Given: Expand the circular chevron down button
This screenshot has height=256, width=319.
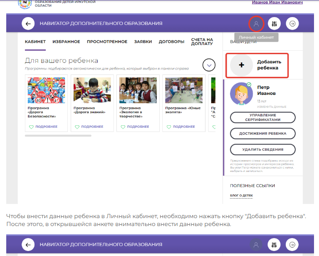Looking at the screenshot, I should pos(209,65).
